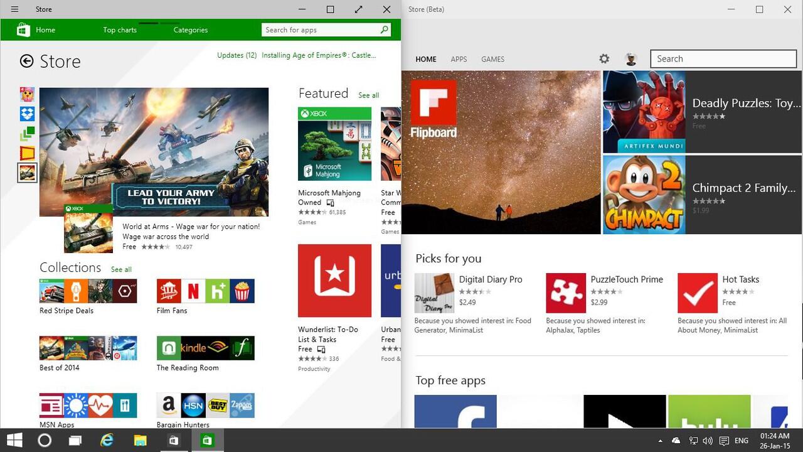Viewport: 803px width, 452px height.
Task: Click Installing Age of Empires status link
Action: [x=319, y=55]
